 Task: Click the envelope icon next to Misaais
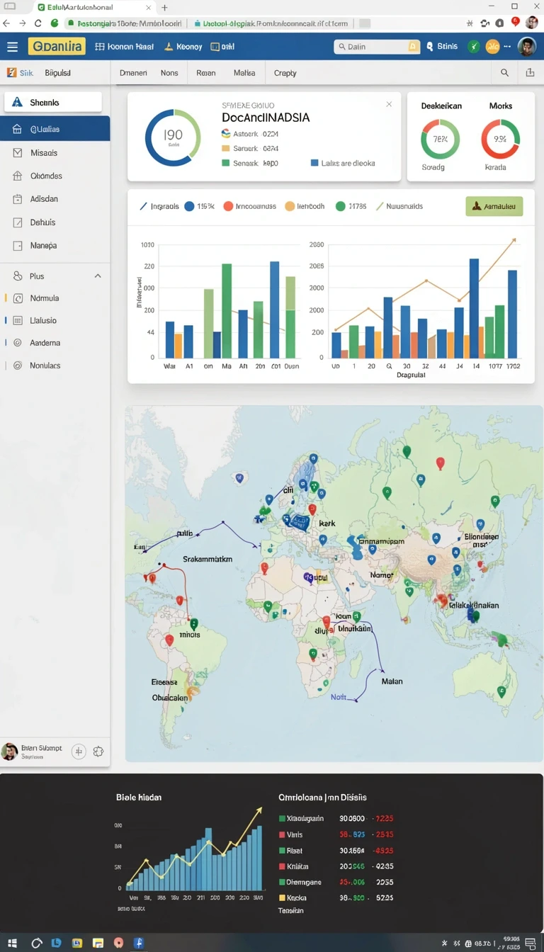(17, 152)
